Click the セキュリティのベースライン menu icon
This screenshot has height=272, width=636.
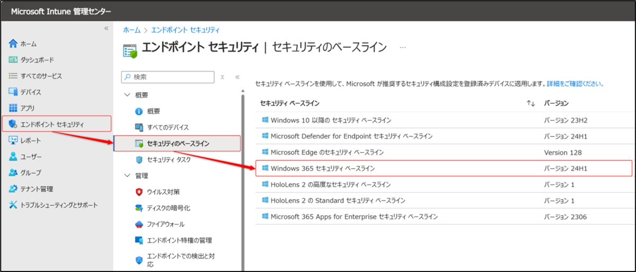coord(139,143)
